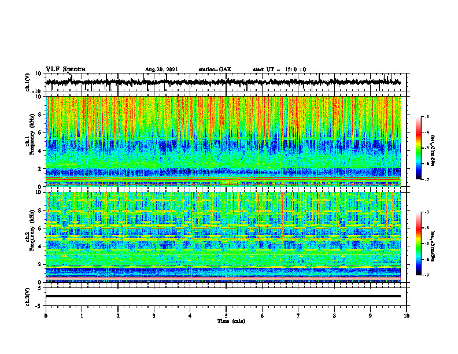This screenshot has width=458, height=354.
Task: Click the ch.2 color scale bar
Action: pos(418,244)
